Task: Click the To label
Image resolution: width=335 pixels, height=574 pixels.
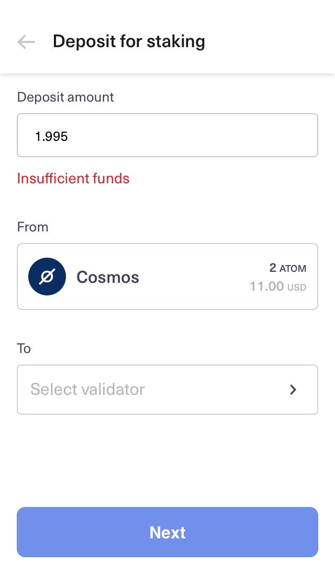Action: pos(24,348)
